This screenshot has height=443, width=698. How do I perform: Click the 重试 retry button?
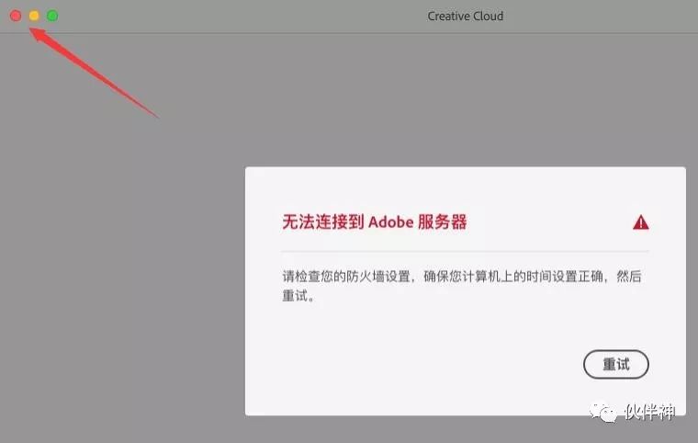coord(616,364)
